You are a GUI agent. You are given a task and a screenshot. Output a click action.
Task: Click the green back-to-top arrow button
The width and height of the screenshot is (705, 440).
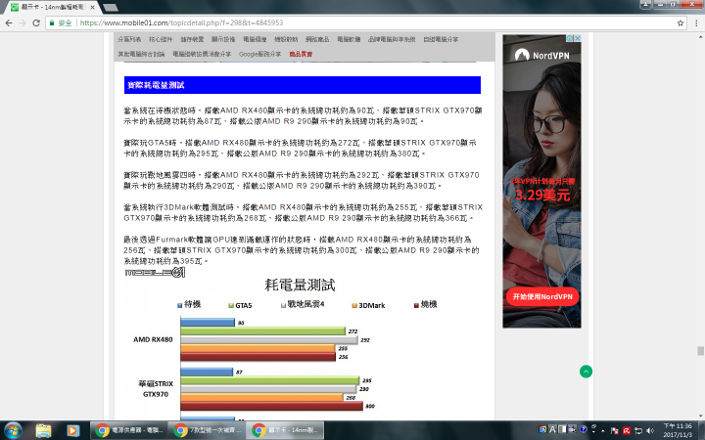586,372
